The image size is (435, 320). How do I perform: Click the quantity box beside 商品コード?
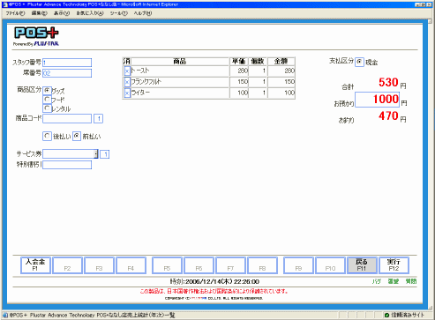[99, 118]
